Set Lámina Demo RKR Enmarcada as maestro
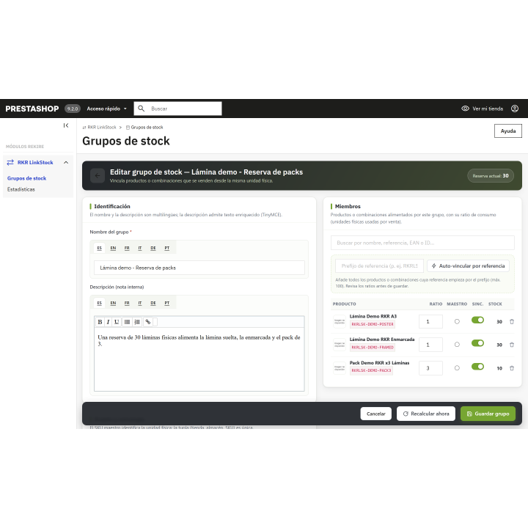 pyautogui.click(x=457, y=345)
